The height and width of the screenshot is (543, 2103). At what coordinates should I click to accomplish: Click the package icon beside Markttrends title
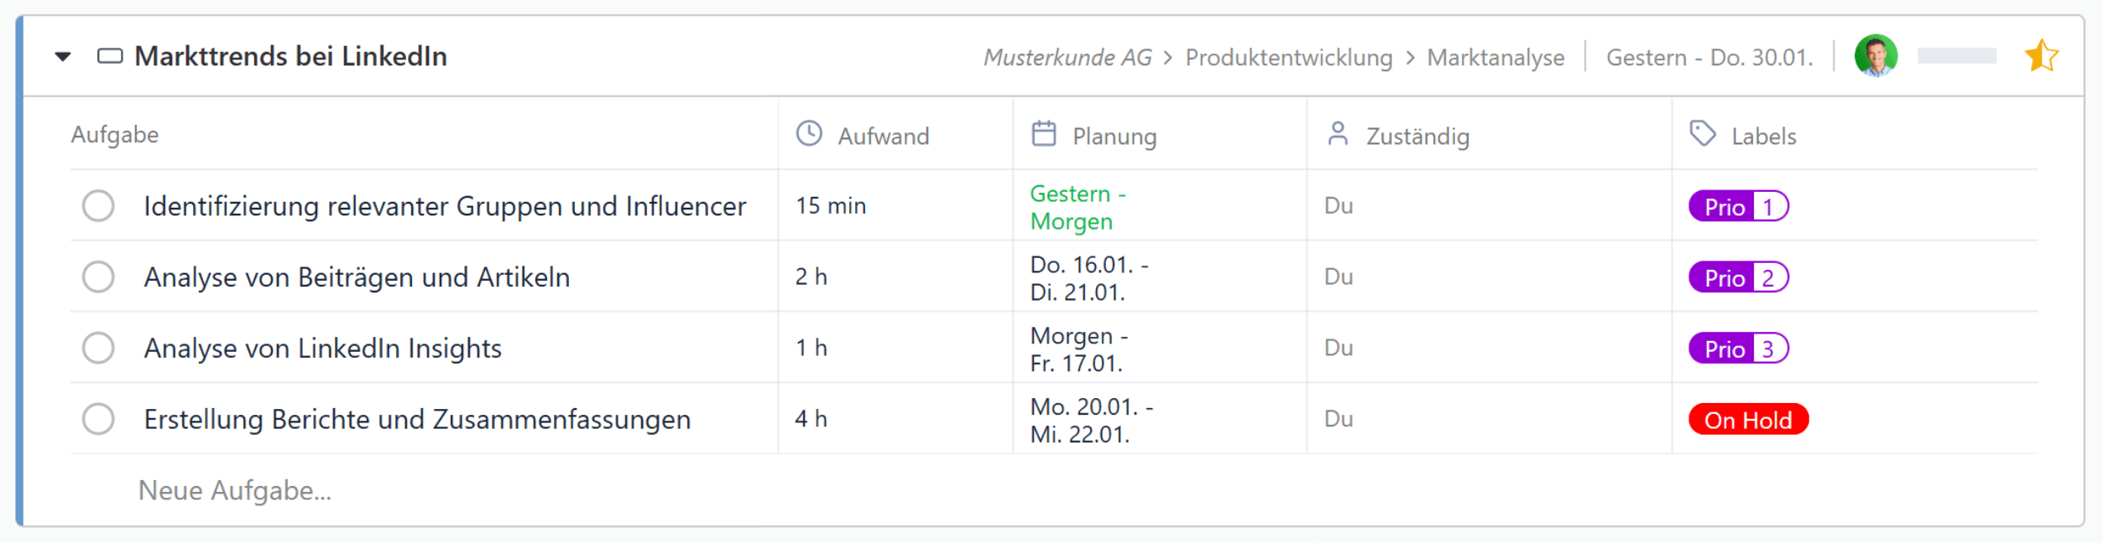110,56
